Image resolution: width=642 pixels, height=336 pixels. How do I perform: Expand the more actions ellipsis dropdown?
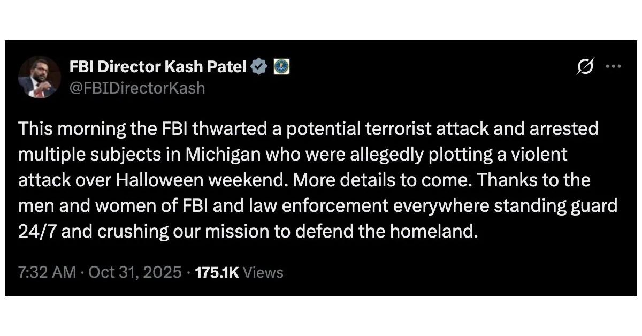(x=614, y=65)
